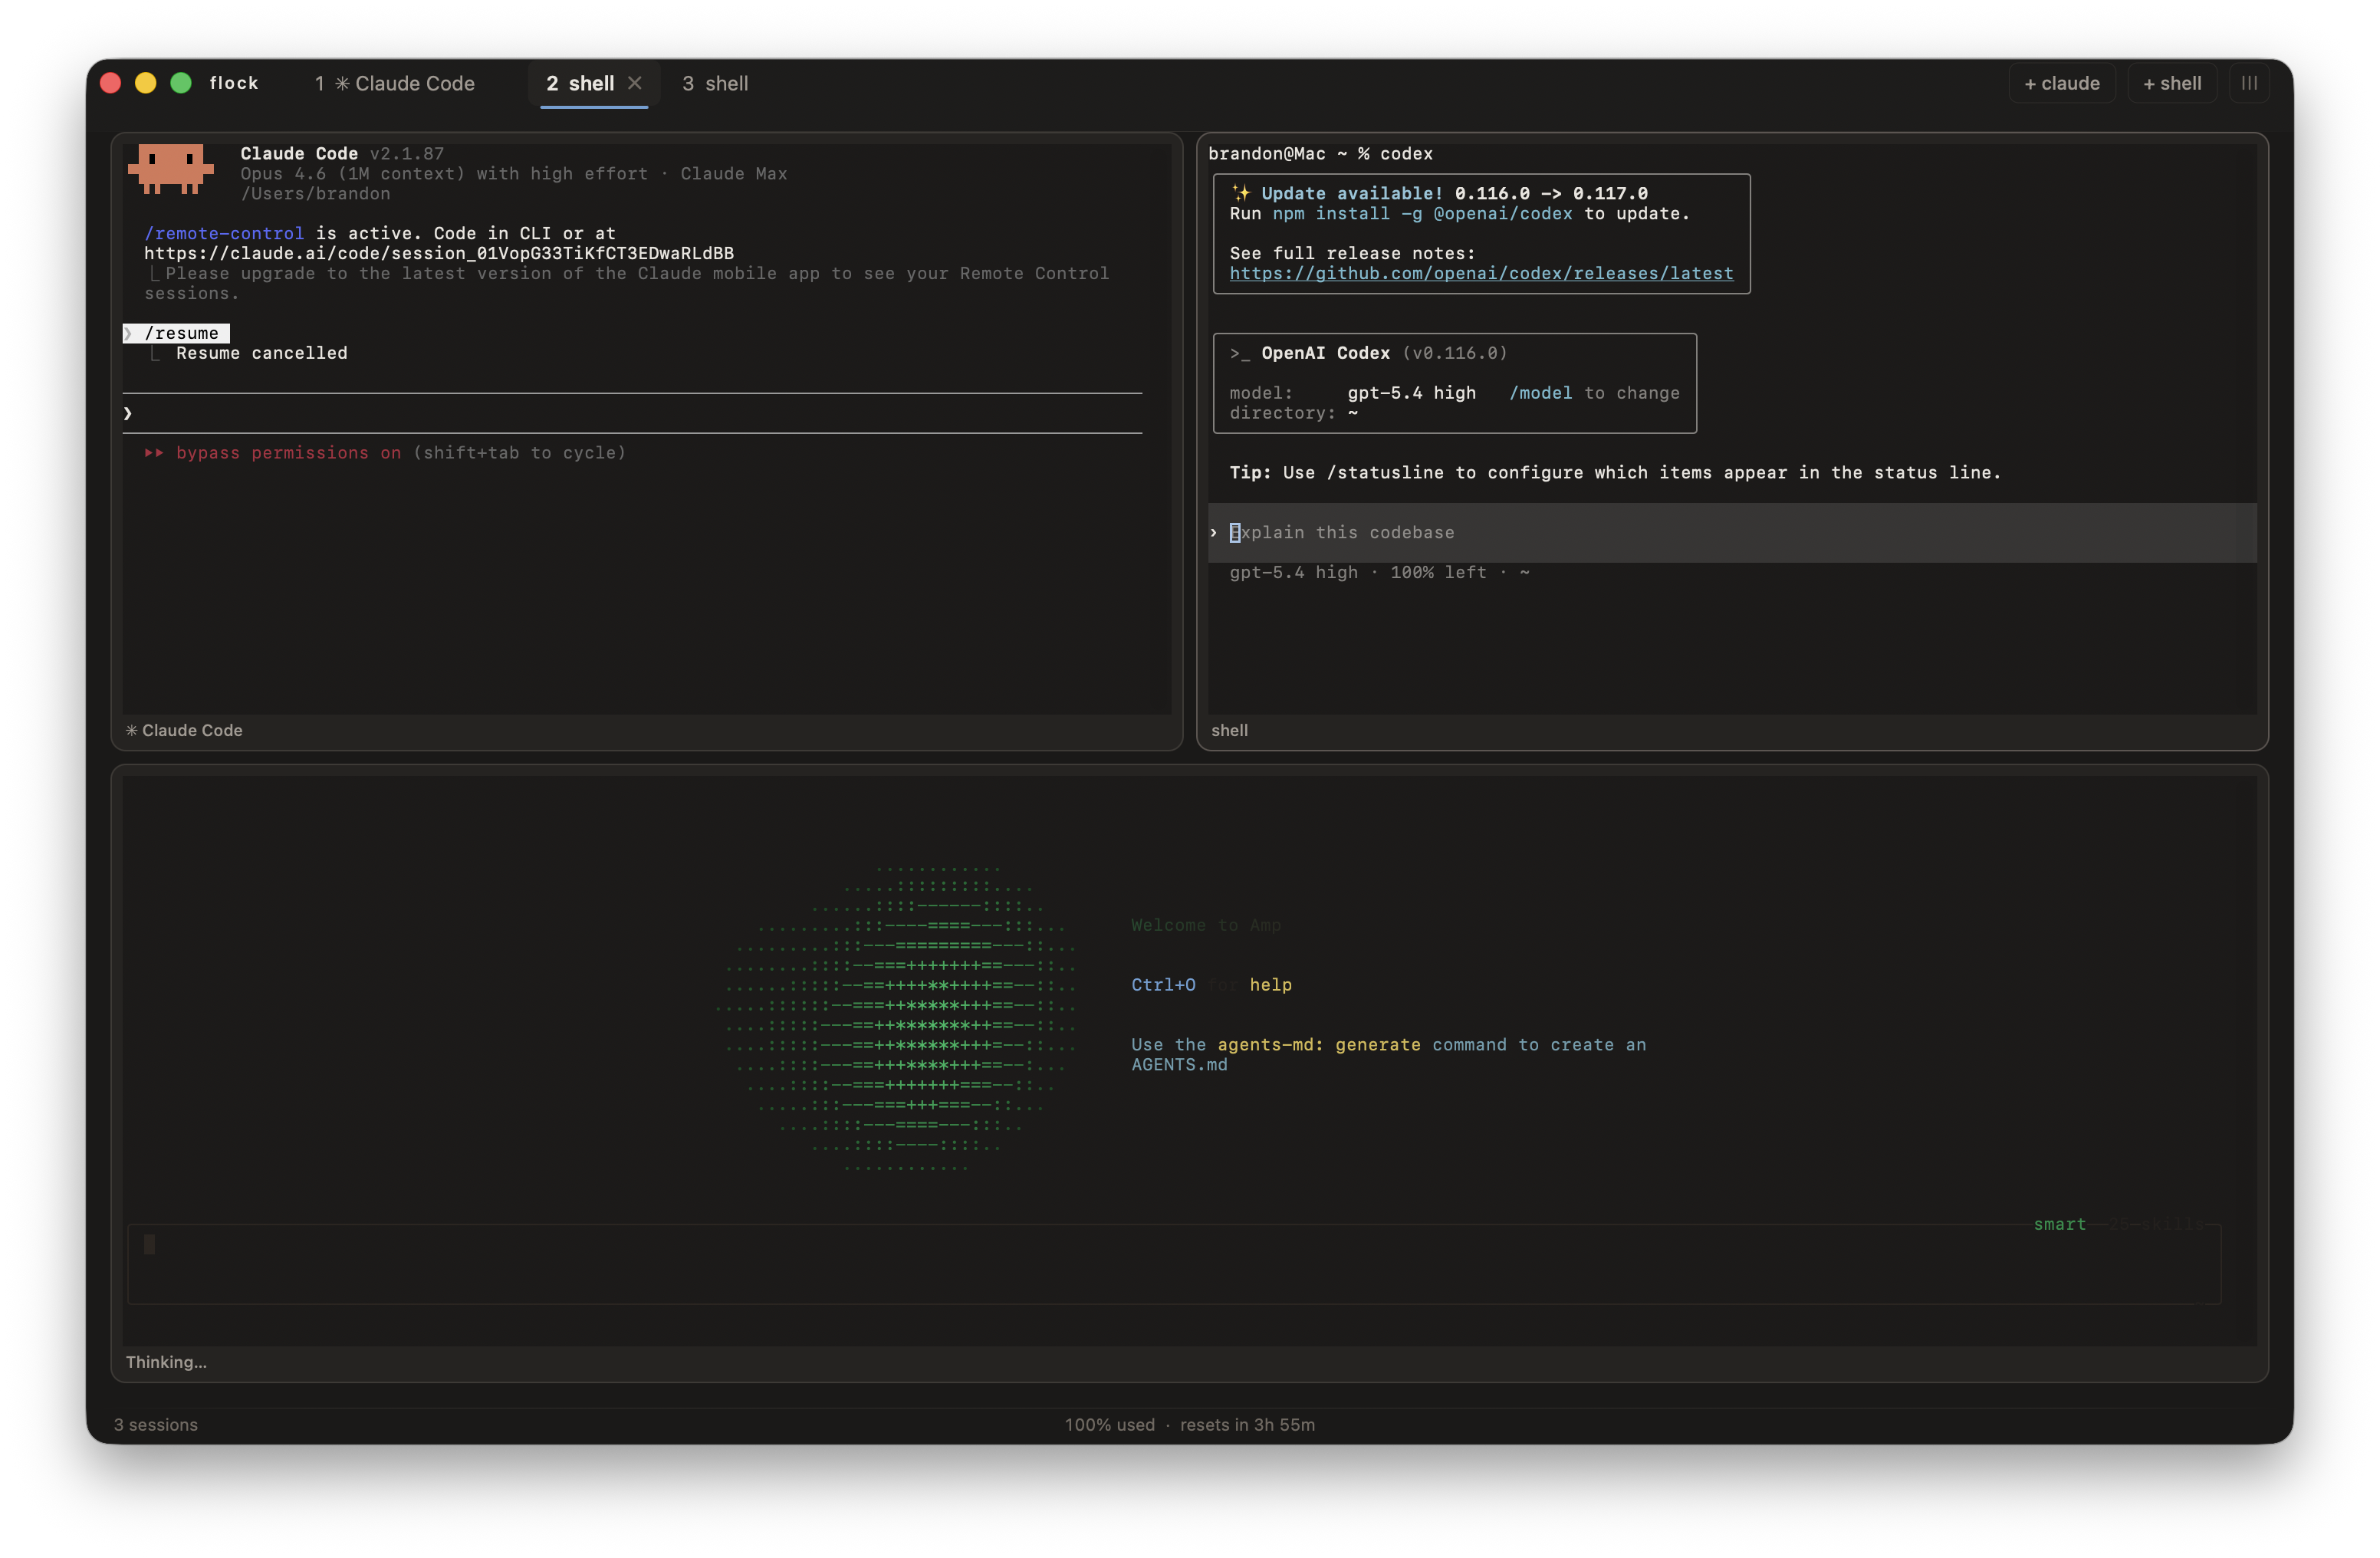Click the /resume command prompt chevron

point(128,333)
